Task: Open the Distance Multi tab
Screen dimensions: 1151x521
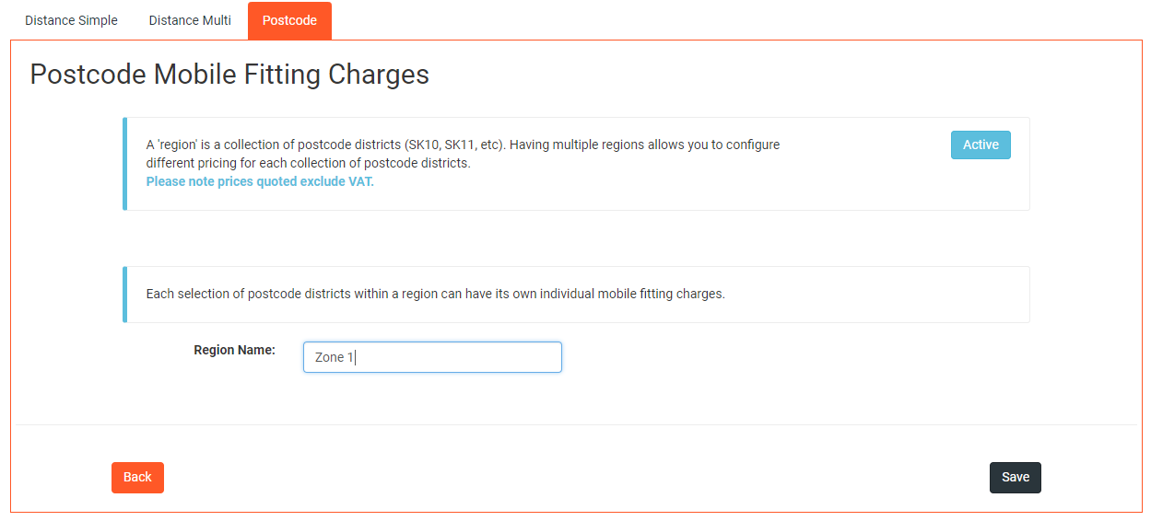Action: [x=190, y=20]
